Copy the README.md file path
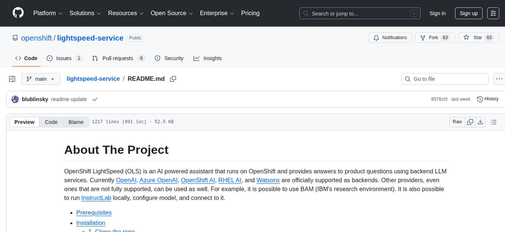 (x=173, y=79)
